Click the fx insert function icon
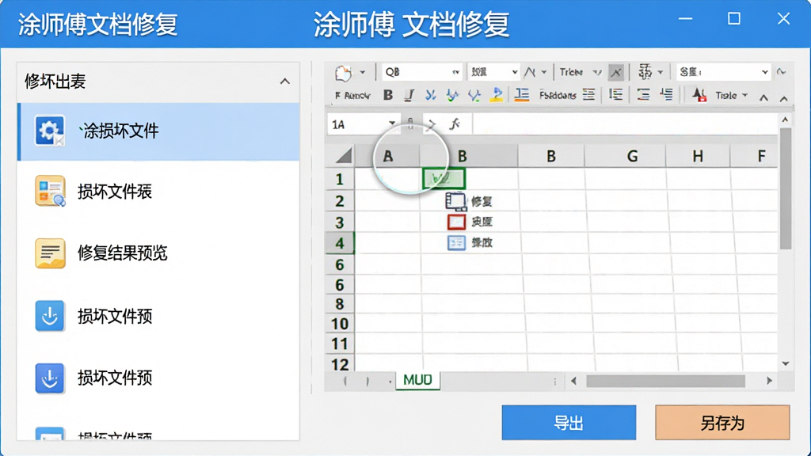The height and width of the screenshot is (456, 811). coord(455,124)
